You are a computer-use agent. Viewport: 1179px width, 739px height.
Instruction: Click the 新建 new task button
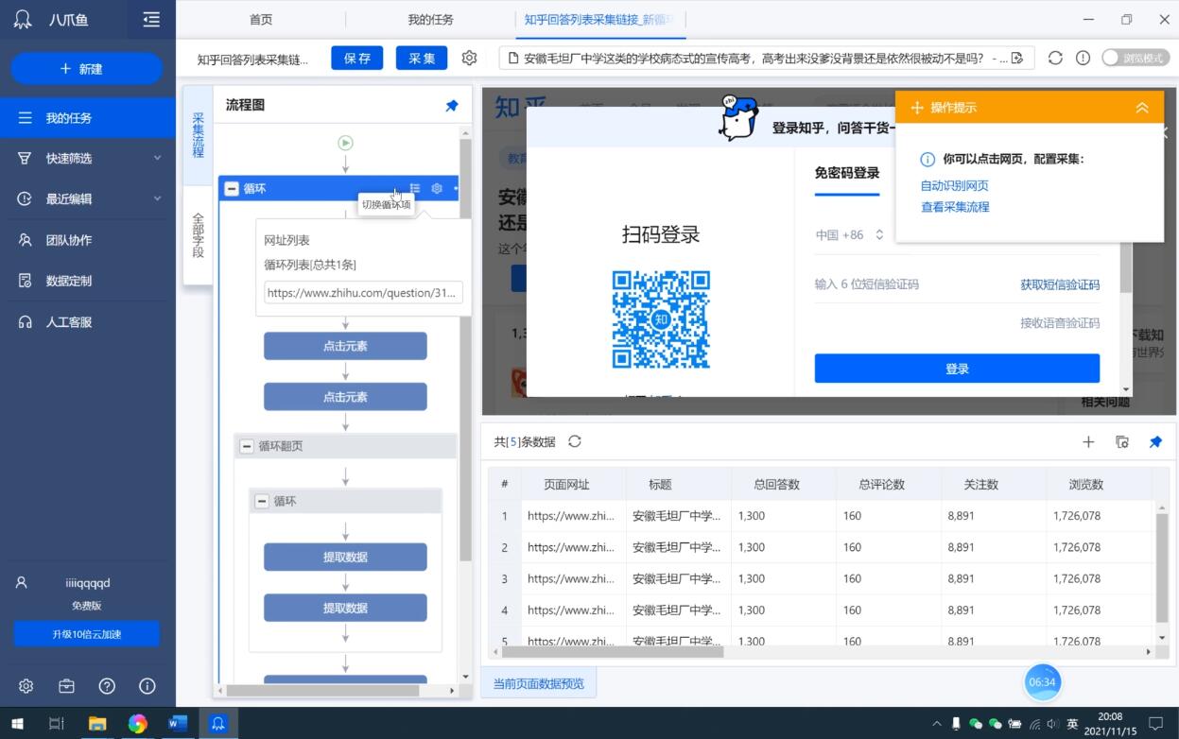pos(87,69)
